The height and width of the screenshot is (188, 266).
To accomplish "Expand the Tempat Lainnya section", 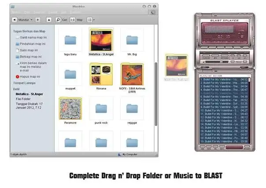I will point(24,83).
